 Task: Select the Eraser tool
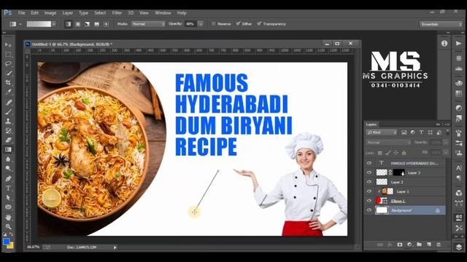(8, 140)
